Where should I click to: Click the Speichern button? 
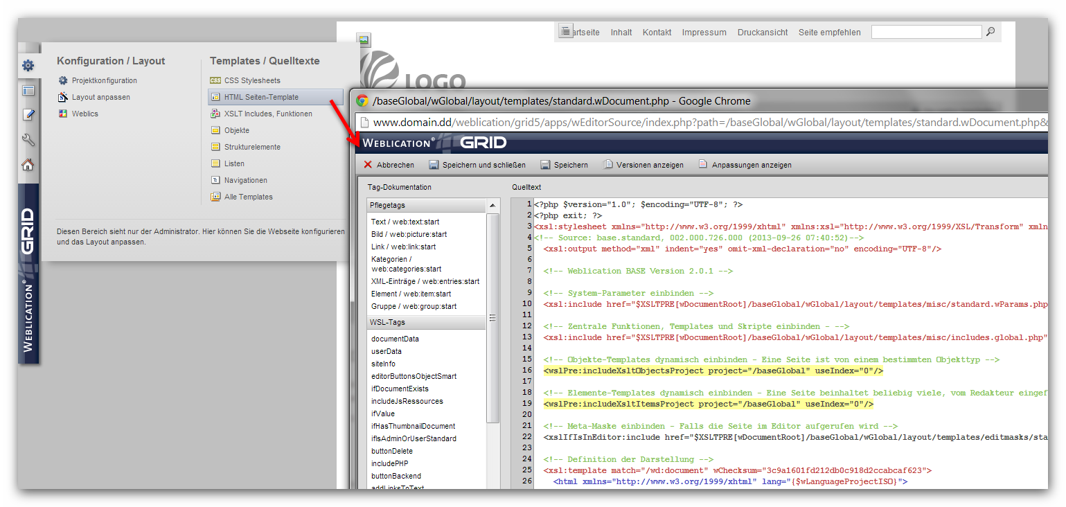564,165
